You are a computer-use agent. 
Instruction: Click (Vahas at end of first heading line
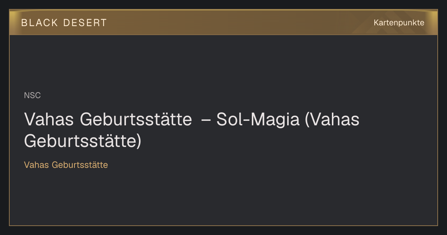click(332, 120)
